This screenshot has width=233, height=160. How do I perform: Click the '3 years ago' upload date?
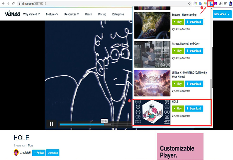coord(19,145)
